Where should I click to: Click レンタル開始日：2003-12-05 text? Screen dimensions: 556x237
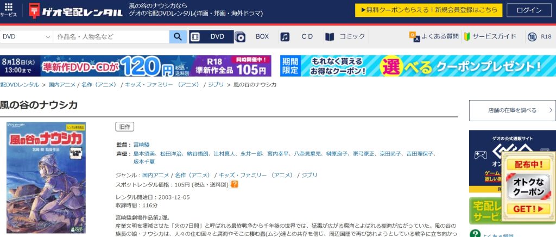[x=153, y=197]
